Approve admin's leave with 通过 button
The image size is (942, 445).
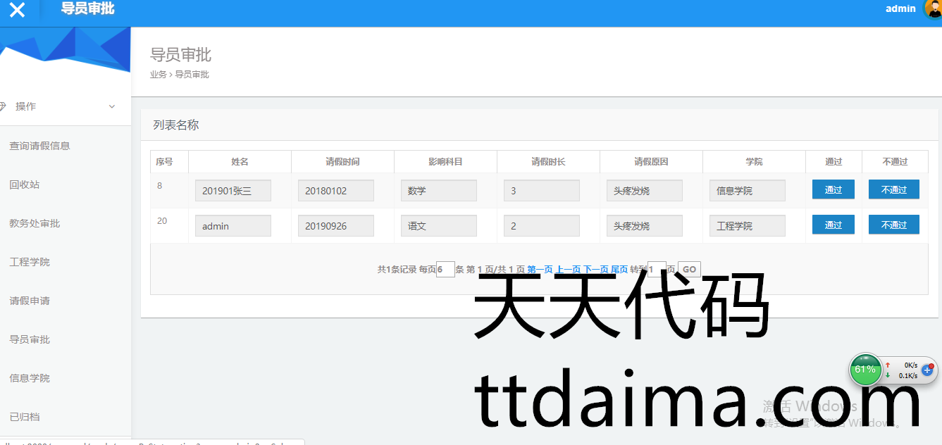pos(833,225)
